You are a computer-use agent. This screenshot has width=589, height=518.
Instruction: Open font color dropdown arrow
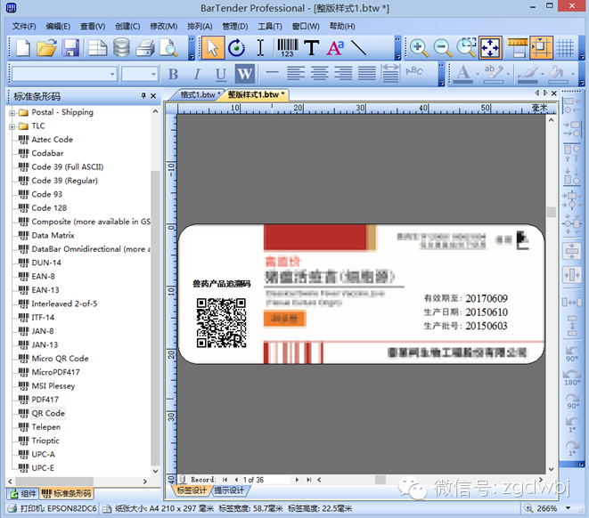(478, 74)
